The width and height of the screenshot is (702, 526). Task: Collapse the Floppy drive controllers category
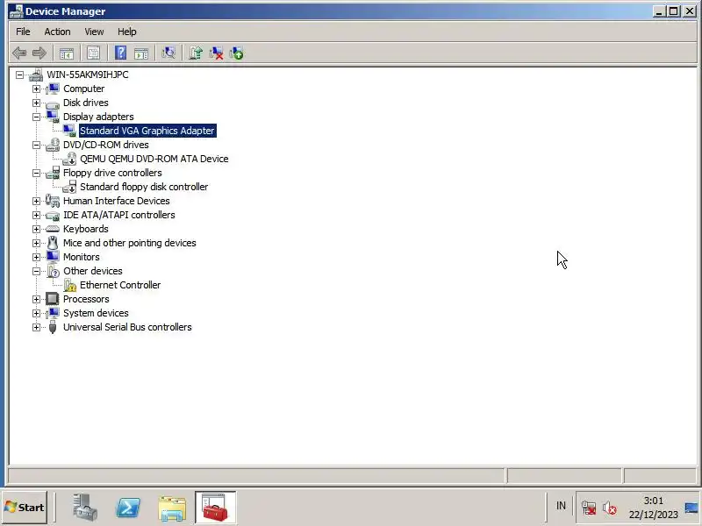pyautogui.click(x=36, y=173)
